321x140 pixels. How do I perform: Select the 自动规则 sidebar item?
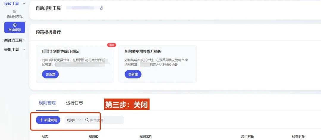(x=15, y=28)
